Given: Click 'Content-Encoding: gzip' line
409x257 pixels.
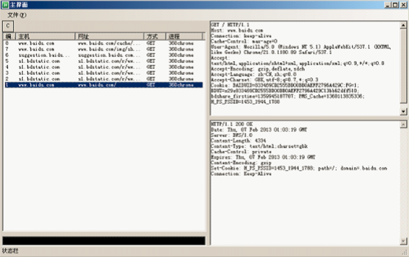Looking at the screenshot, I should (241, 163).
